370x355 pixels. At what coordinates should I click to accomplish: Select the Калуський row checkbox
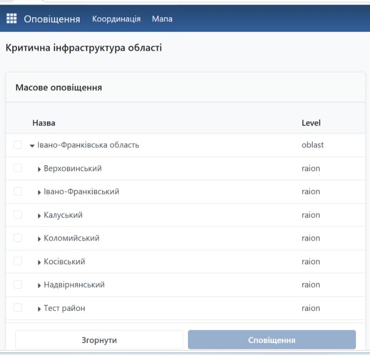click(18, 214)
